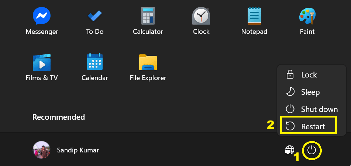Image resolution: width=351 pixels, height=166 pixels.
Task: Launch the Films & TV app
Action: point(42,67)
